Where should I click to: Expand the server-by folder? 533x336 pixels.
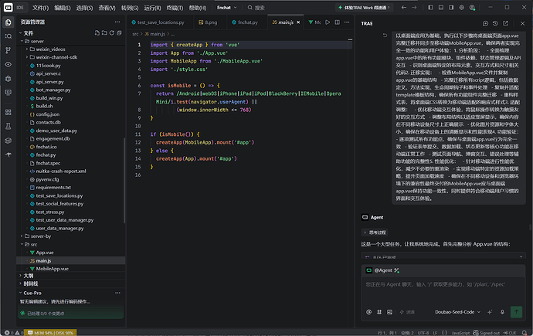(x=22, y=236)
